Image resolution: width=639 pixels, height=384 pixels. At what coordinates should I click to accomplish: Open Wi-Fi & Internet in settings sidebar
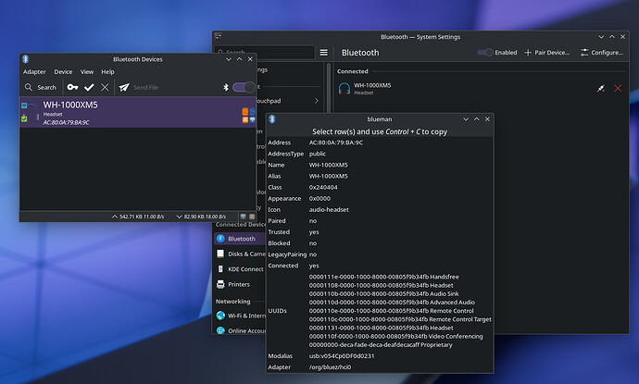240,316
